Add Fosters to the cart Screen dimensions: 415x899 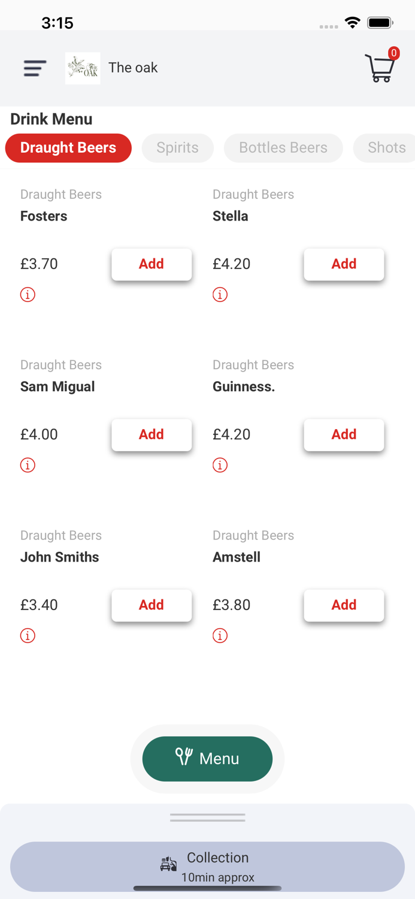tap(152, 264)
